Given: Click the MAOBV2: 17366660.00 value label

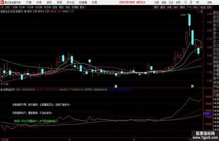Looking at the screenshot, I should [71, 90].
